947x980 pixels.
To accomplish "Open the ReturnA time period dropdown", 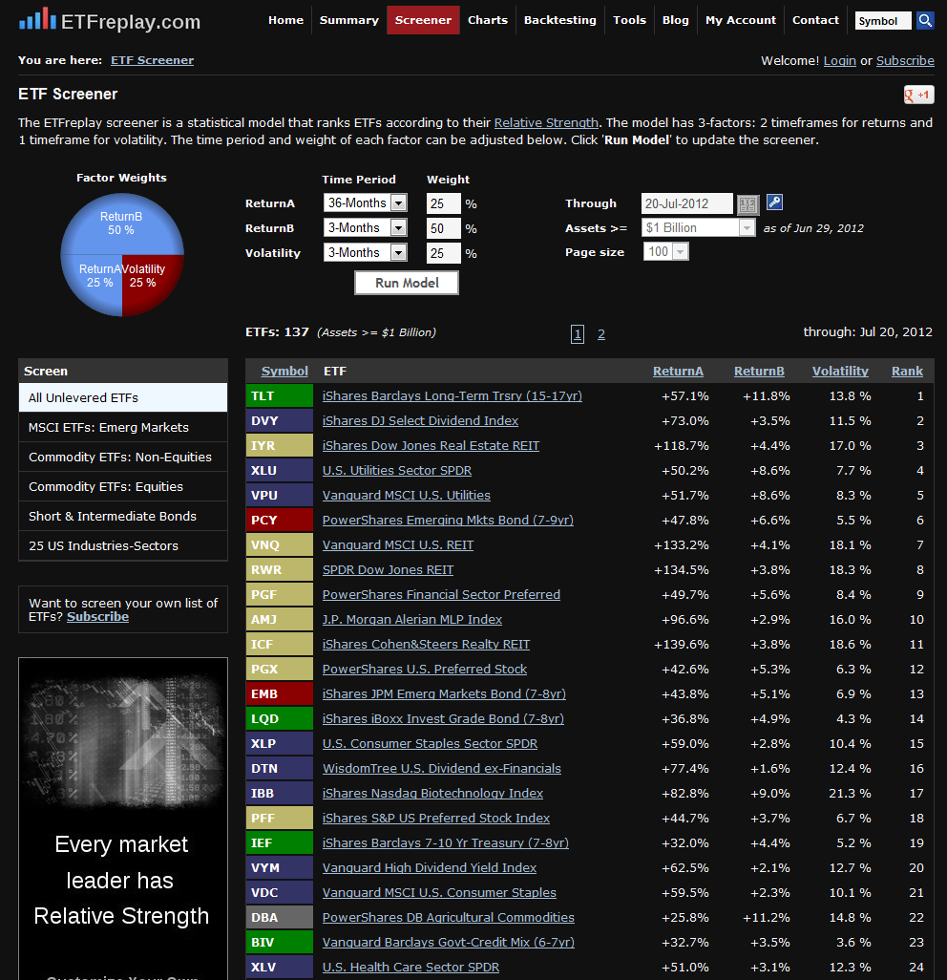I will coord(366,203).
